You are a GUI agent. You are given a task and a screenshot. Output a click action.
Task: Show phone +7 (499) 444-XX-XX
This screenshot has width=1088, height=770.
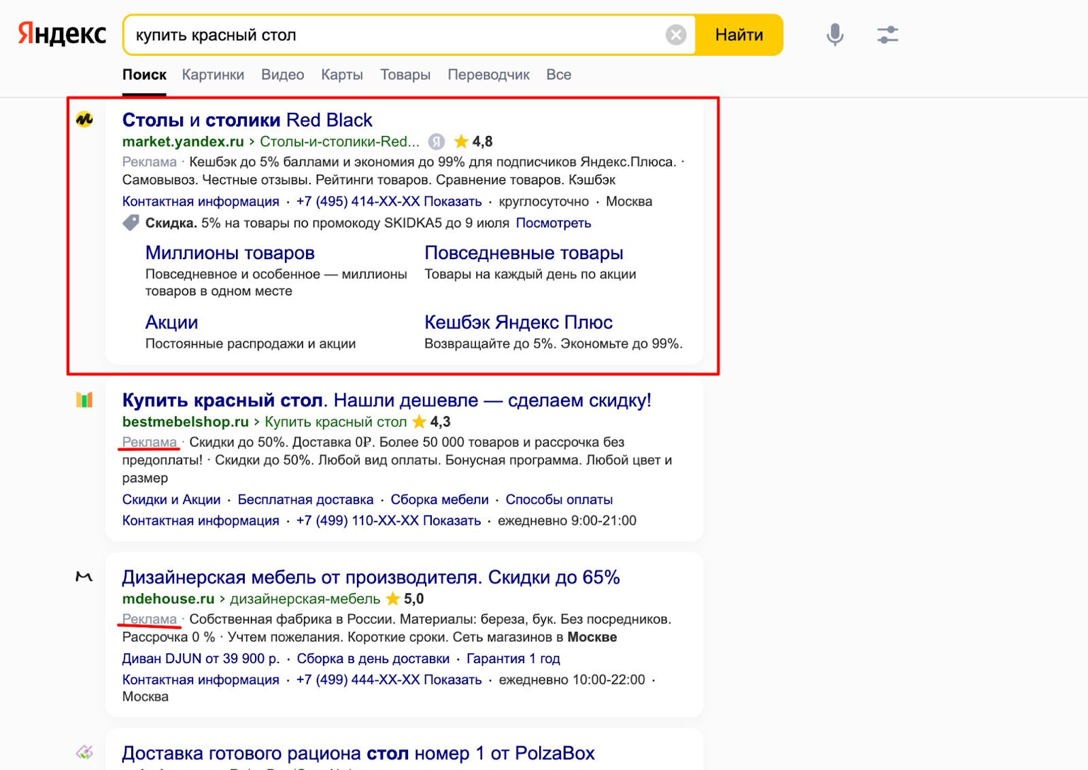[389, 680]
